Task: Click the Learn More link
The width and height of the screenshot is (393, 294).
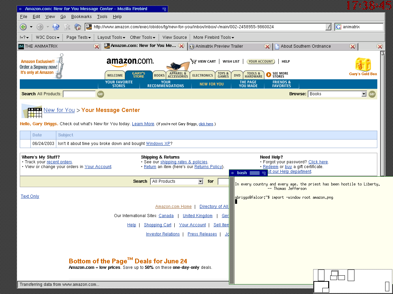Action: click(143, 124)
